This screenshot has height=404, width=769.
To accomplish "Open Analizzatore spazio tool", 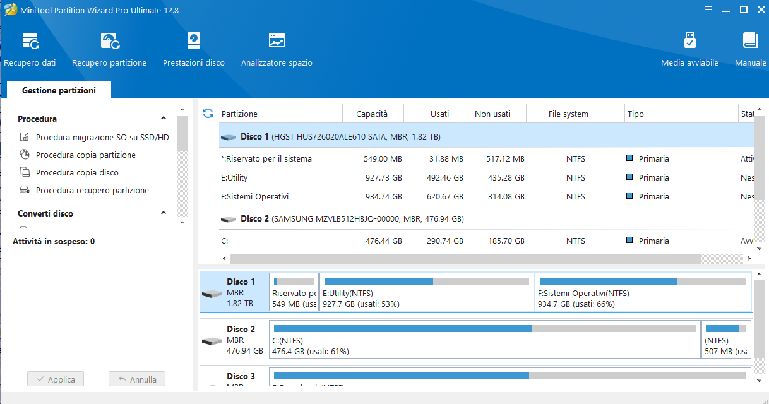I will pos(277,50).
